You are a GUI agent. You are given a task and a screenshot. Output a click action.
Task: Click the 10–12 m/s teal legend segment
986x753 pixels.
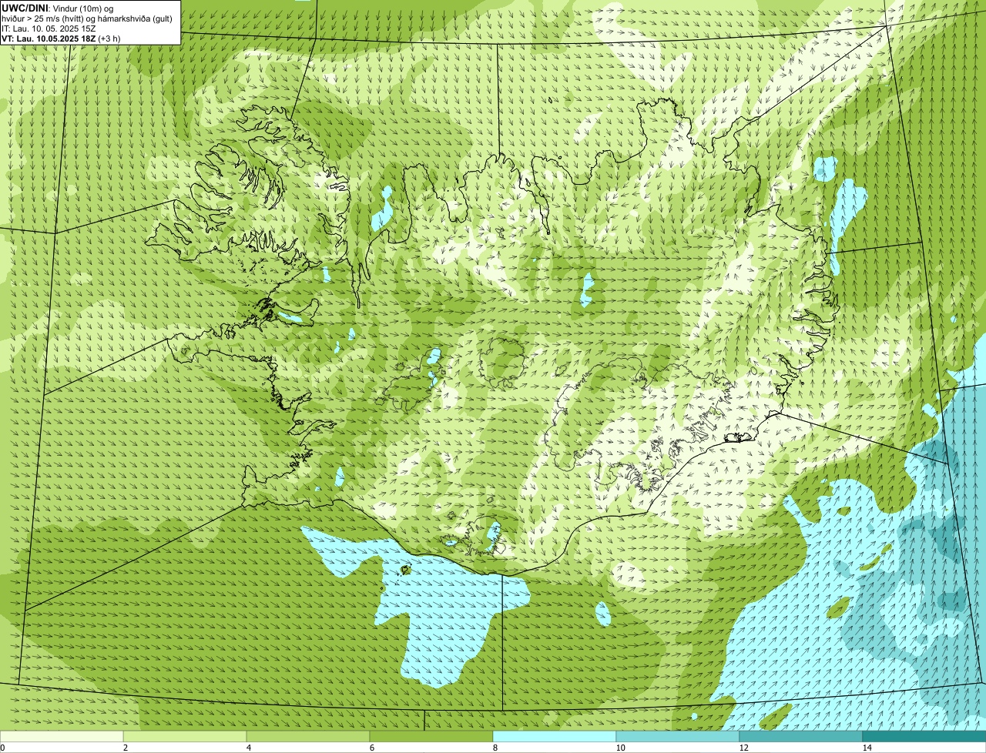click(678, 736)
